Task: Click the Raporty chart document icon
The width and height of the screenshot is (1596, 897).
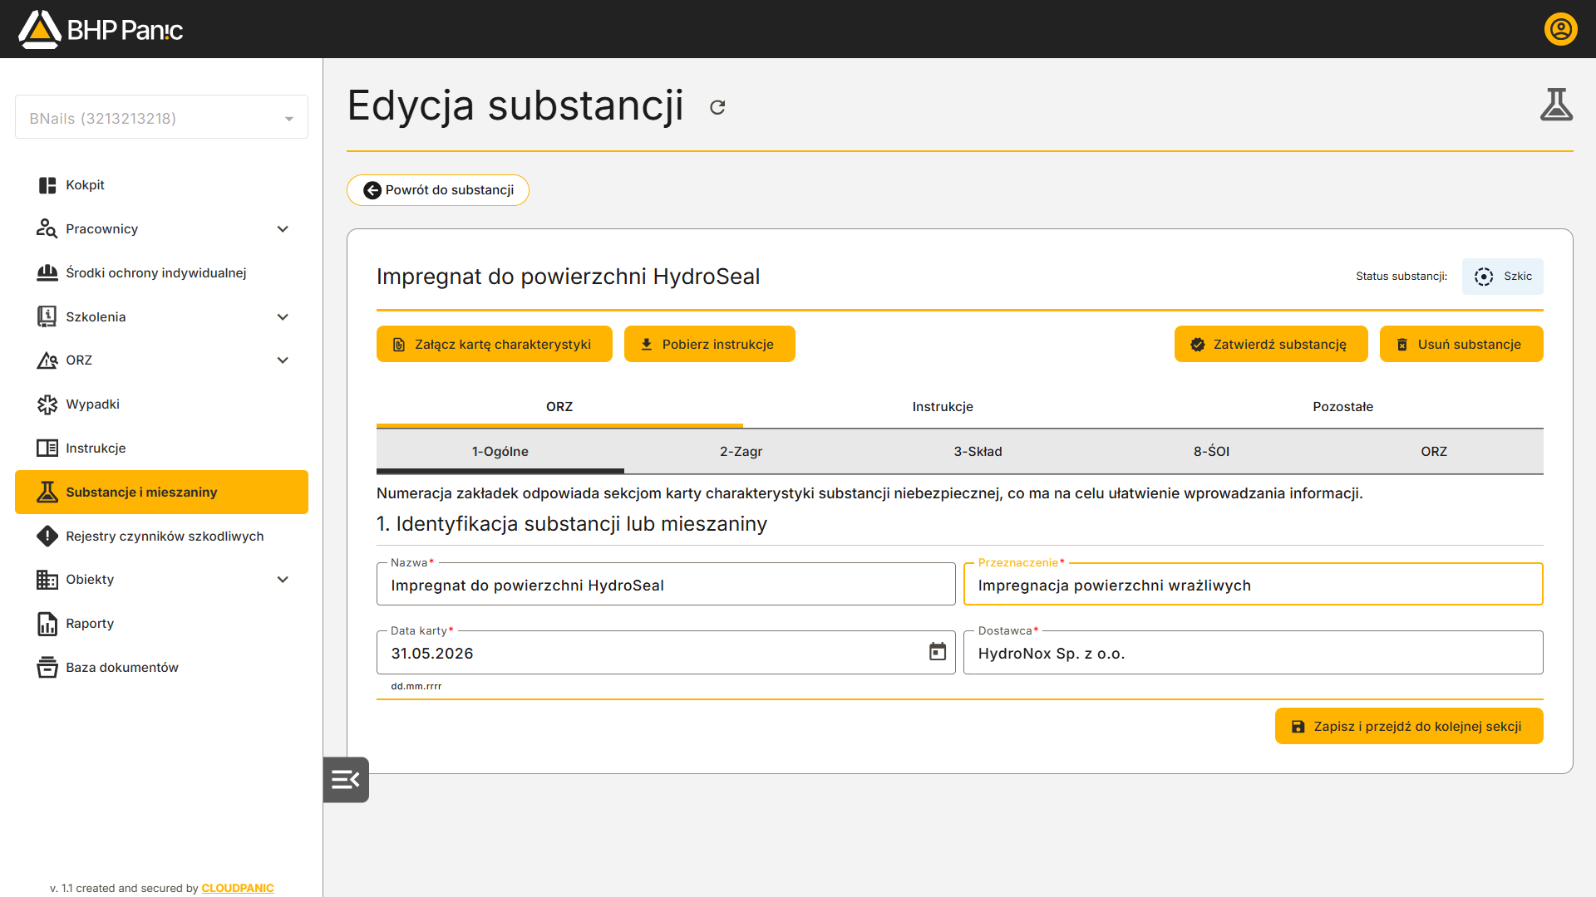Action: tap(47, 624)
